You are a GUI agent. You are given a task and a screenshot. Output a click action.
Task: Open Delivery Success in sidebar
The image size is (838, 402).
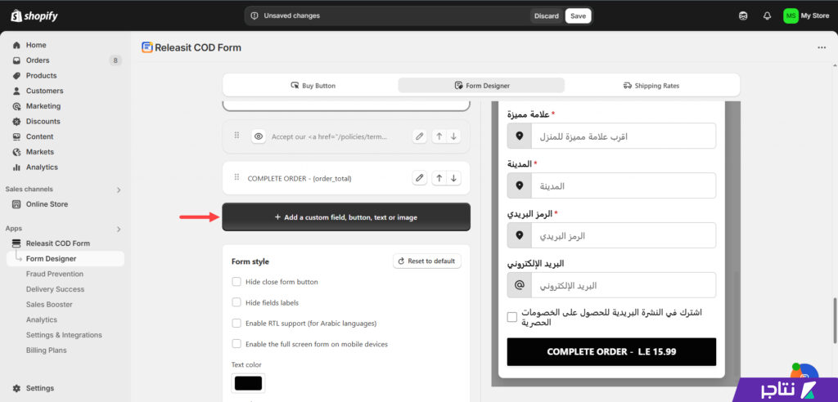[x=55, y=289]
